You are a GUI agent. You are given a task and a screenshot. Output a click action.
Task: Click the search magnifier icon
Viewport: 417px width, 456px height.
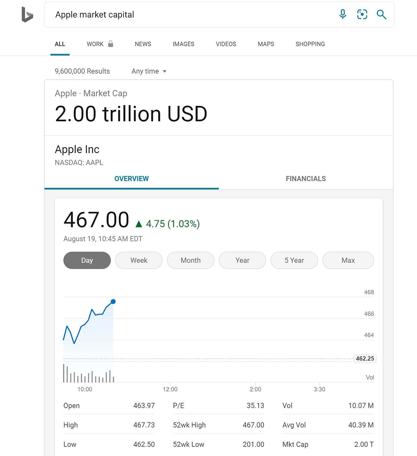pyautogui.click(x=381, y=14)
